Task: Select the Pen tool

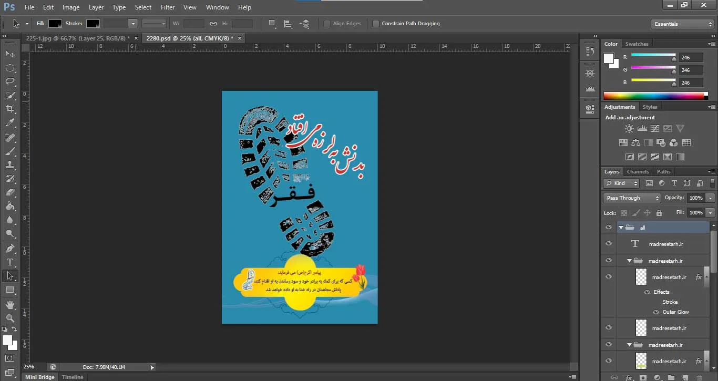Action: click(10, 248)
